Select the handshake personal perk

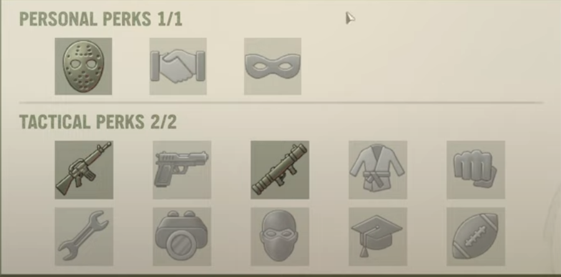[178, 66]
